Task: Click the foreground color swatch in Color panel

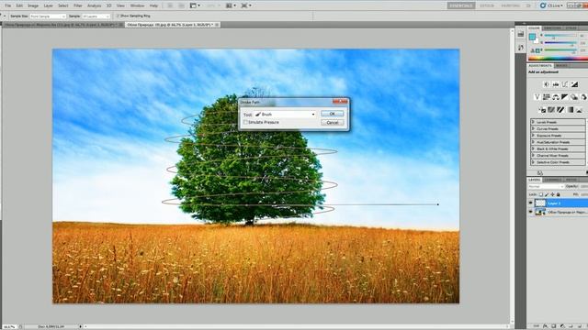Action: [532, 37]
